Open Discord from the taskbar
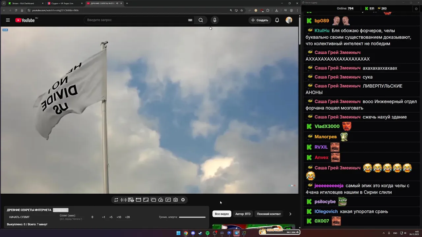The height and width of the screenshot is (237, 422). coord(193,233)
